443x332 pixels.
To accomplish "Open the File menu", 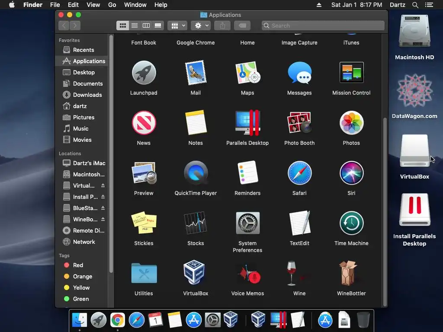I will (55, 5).
